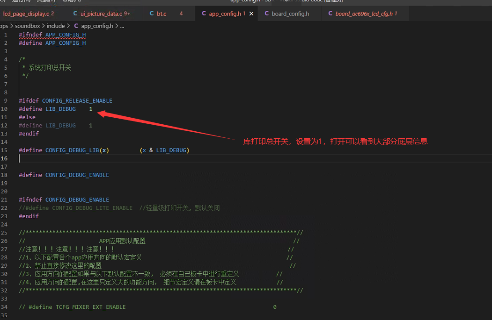The image size is (492, 320).
Task: Click the "#ifndef APP_CONFIG_H" line
Action: (x=52, y=35)
